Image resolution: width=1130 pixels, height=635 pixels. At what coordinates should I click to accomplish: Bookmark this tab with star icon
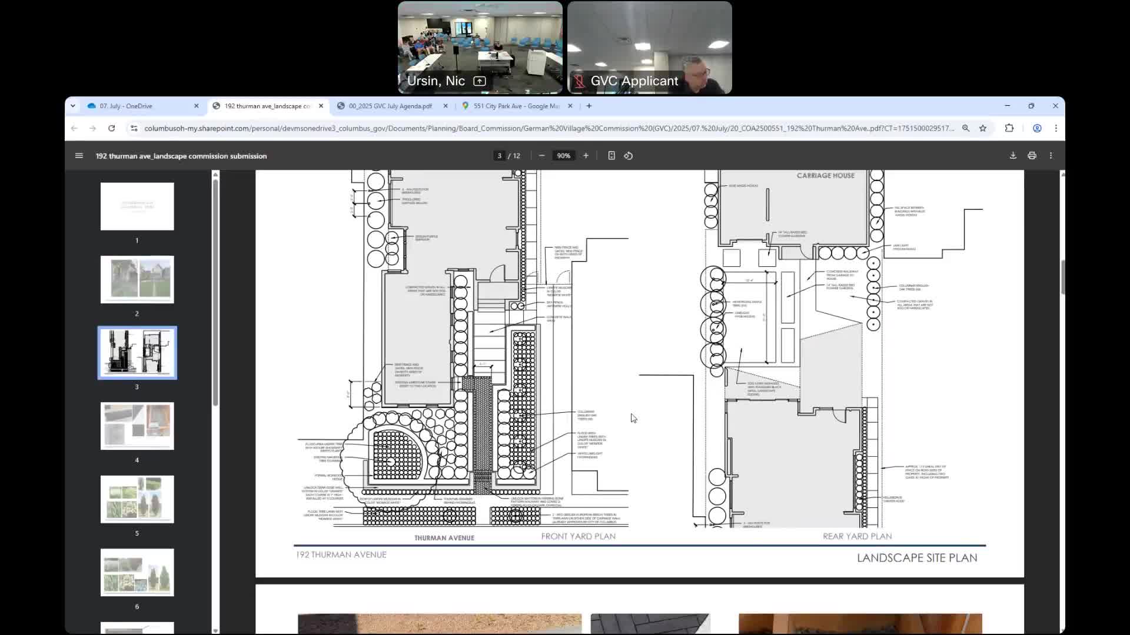point(983,128)
